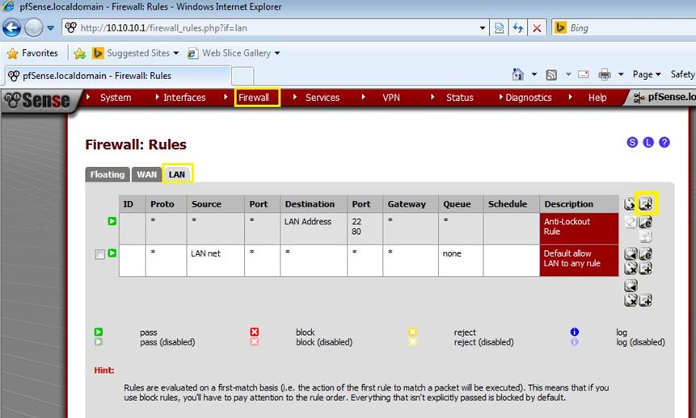Click the 'Default allow LAN to any rule' description

click(x=579, y=260)
